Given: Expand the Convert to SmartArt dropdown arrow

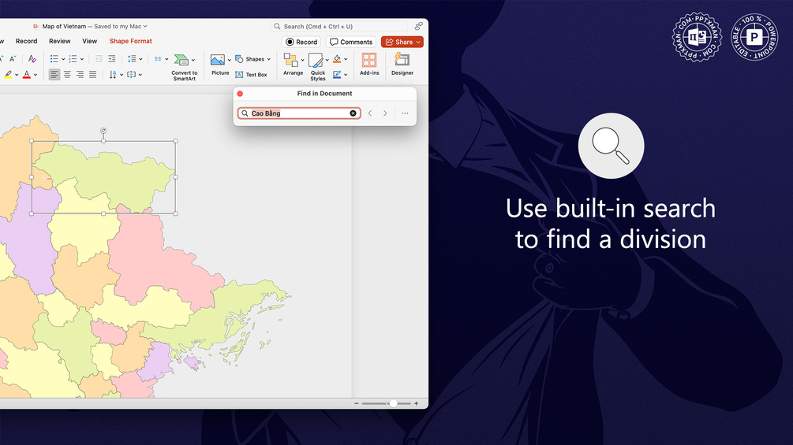Looking at the screenshot, I should coord(193,60).
